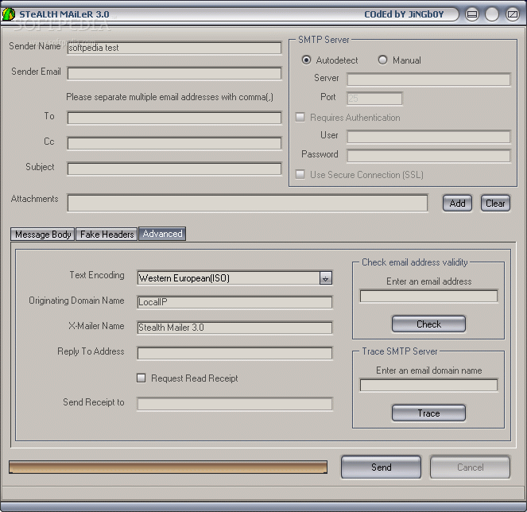Click the email domain name input
The height and width of the screenshot is (512, 527).
pos(429,385)
